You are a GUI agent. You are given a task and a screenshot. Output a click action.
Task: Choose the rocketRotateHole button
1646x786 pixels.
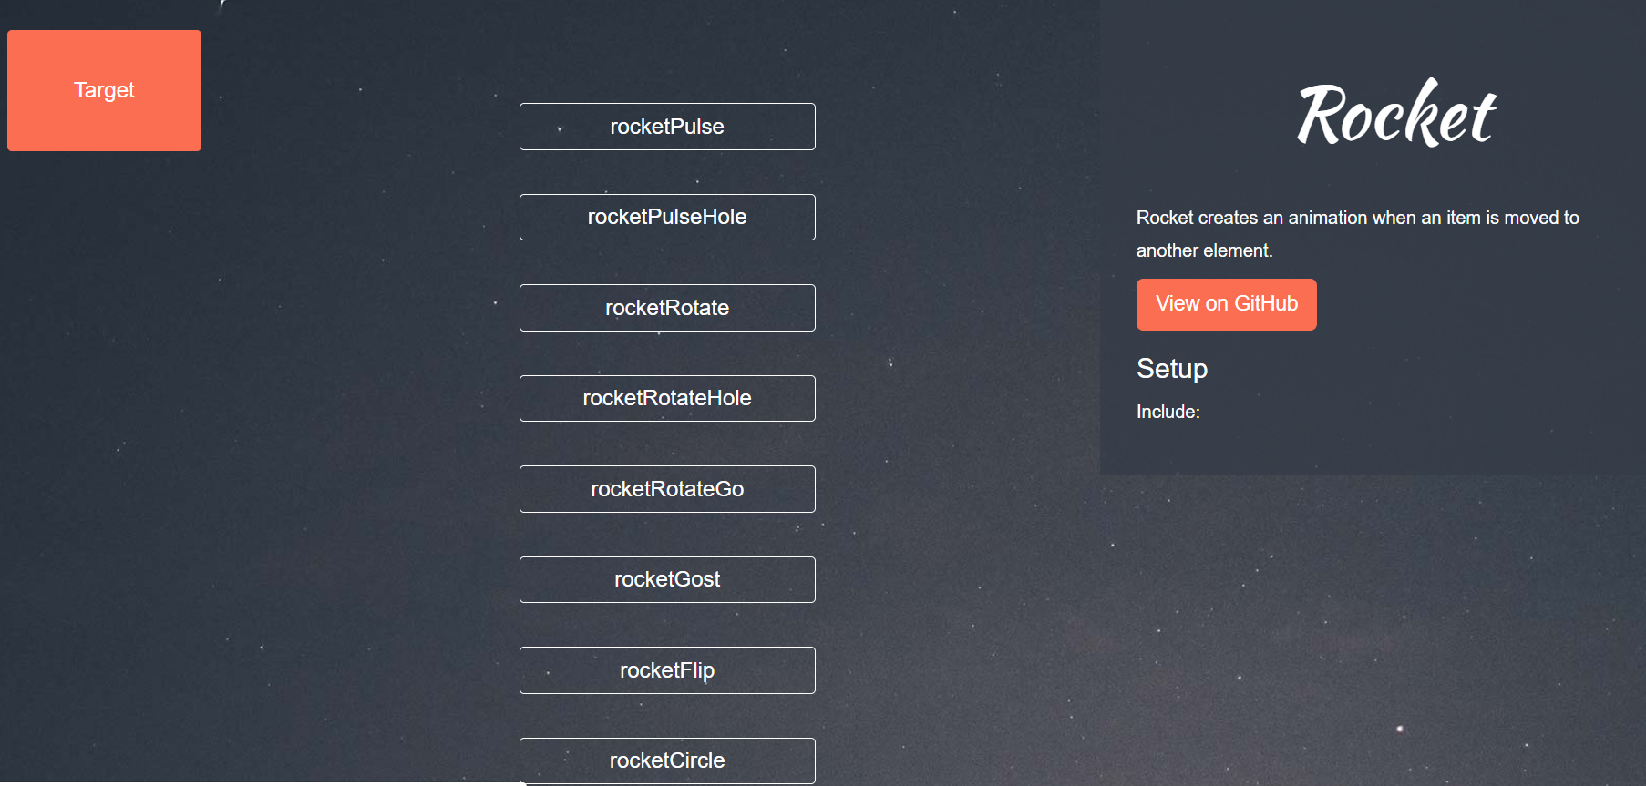(x=667, y=398)
